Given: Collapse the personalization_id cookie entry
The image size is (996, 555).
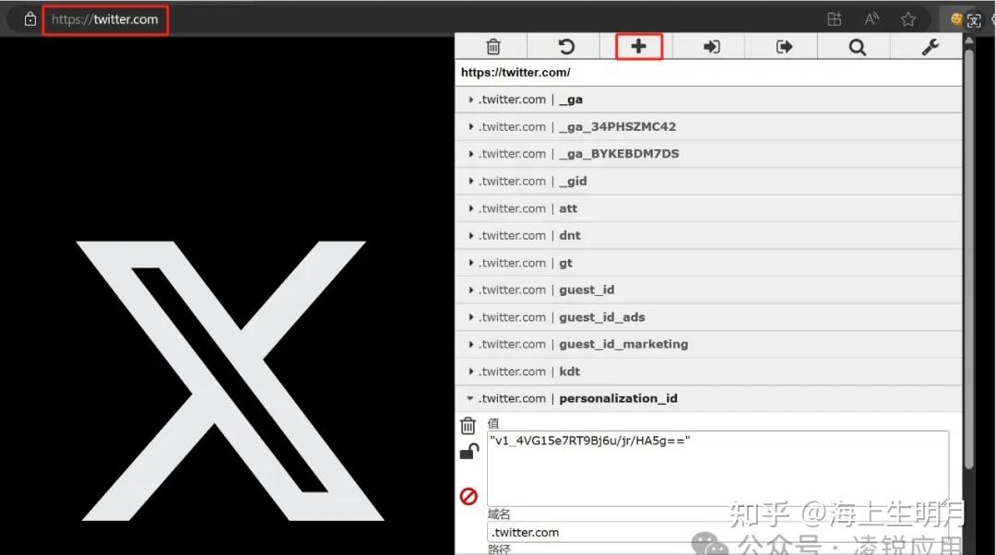Looking at the screenshot, I should pos(708,399).
